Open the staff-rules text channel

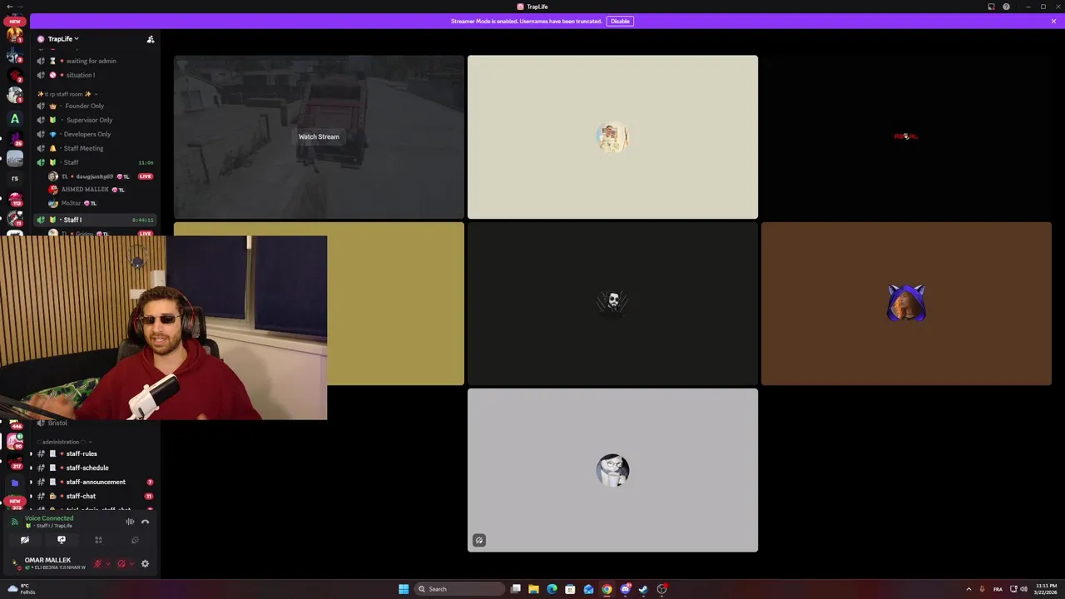pos(95,453)
